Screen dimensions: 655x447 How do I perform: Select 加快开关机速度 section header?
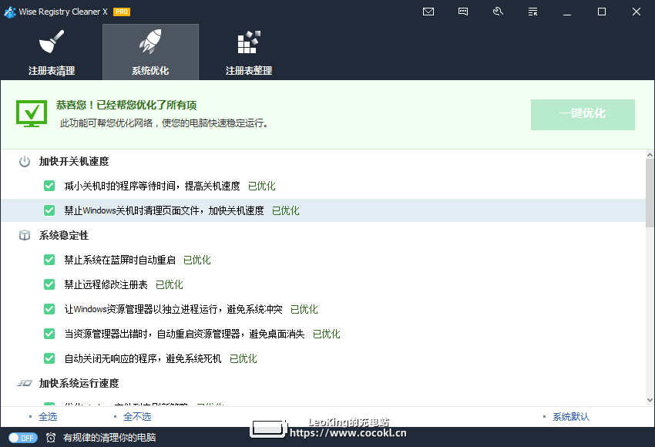click(74, 161)
